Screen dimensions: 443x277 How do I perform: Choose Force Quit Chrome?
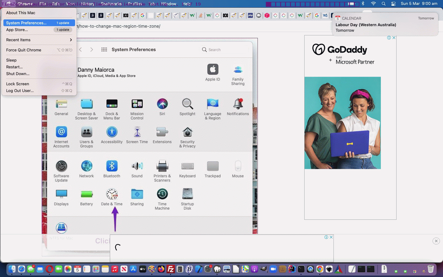coord(39,50)
